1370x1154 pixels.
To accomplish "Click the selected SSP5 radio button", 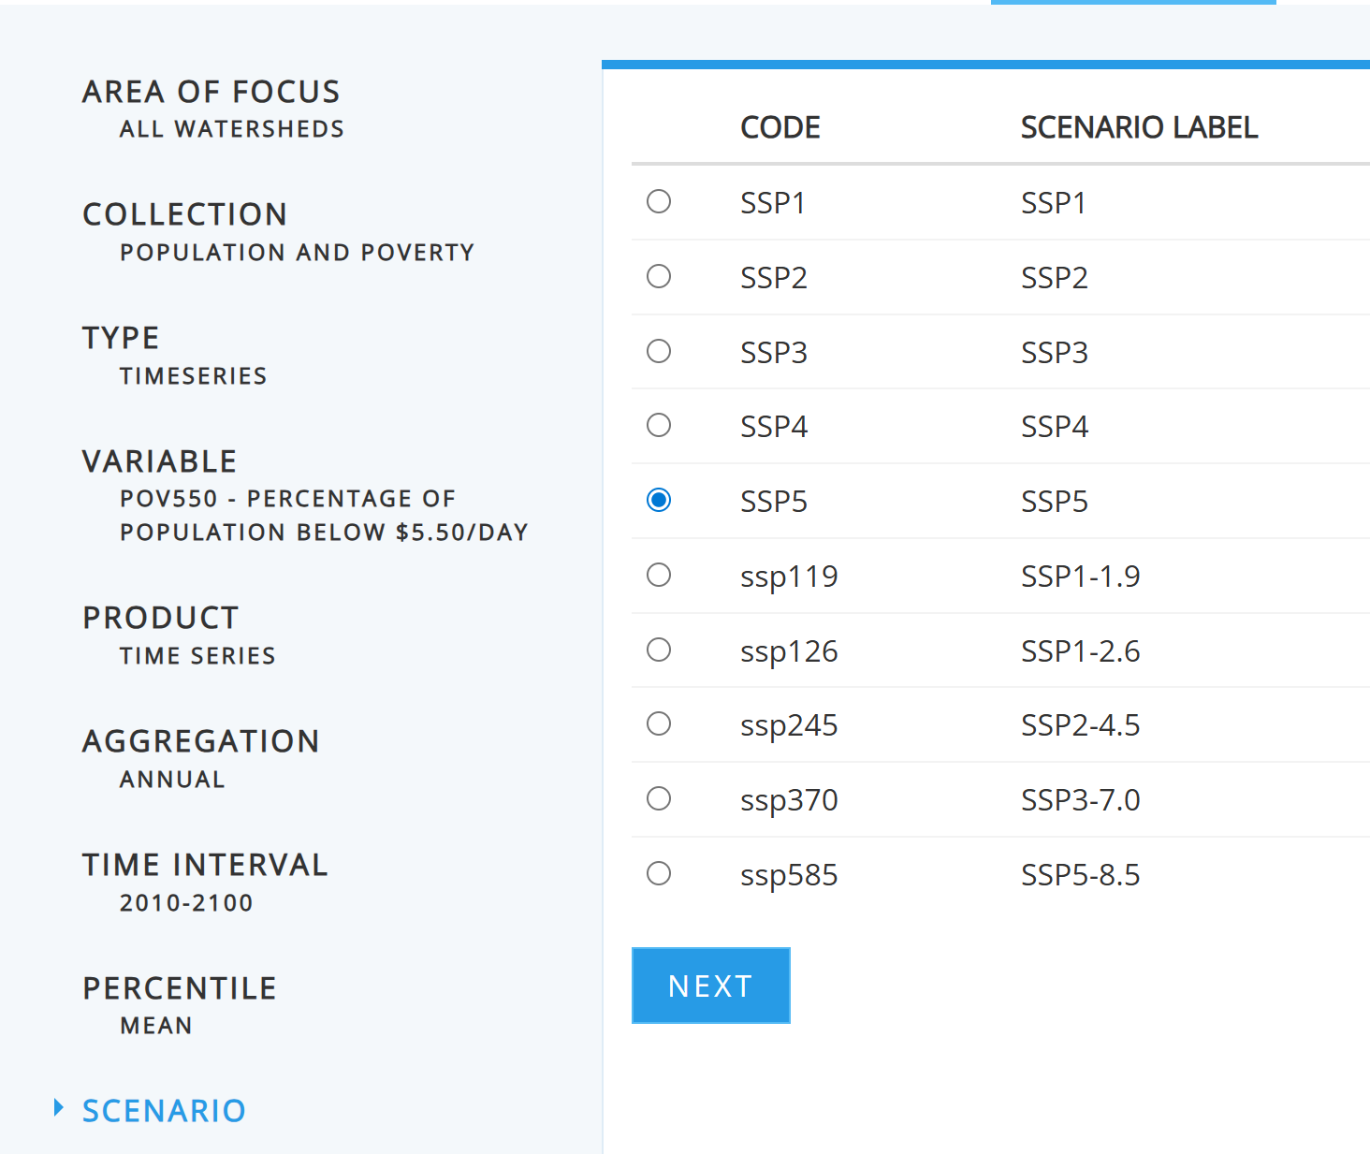I will click(x=659, y=500).
